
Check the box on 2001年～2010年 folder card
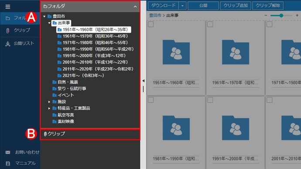(269, 100)
